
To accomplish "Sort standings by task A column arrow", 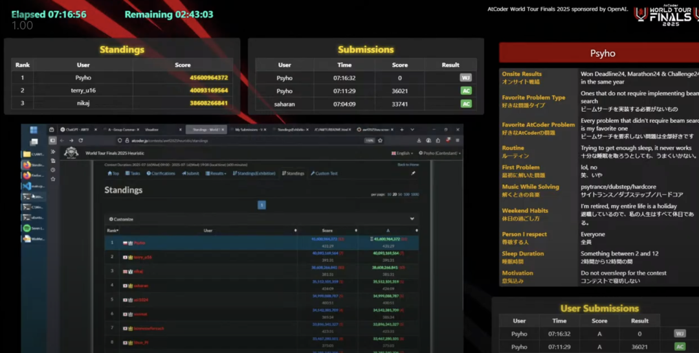I will (x=416, y=231).
